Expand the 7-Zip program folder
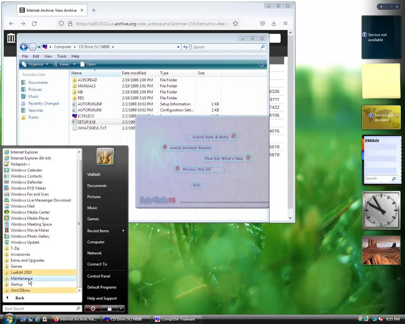 [x=15, y=248]
